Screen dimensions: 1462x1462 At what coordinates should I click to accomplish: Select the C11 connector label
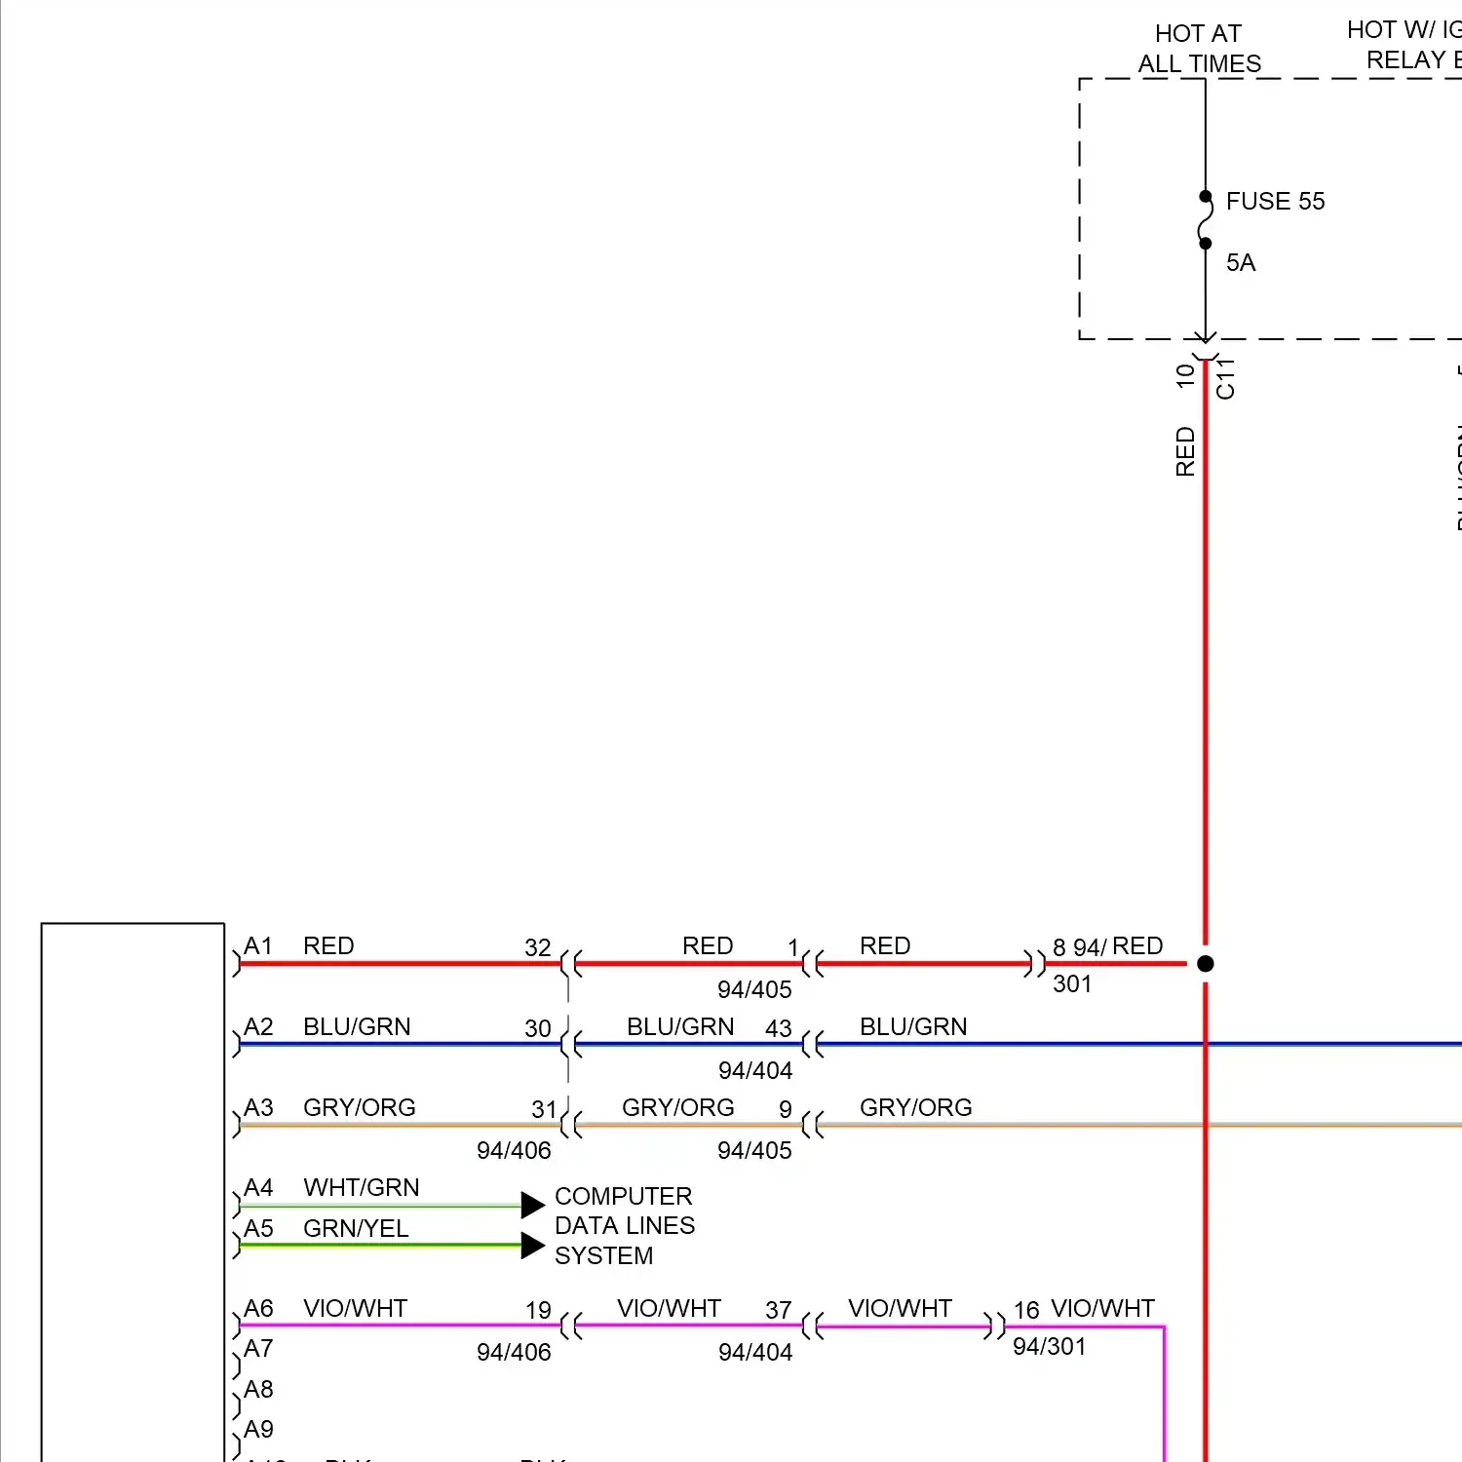click(1225, 378)
